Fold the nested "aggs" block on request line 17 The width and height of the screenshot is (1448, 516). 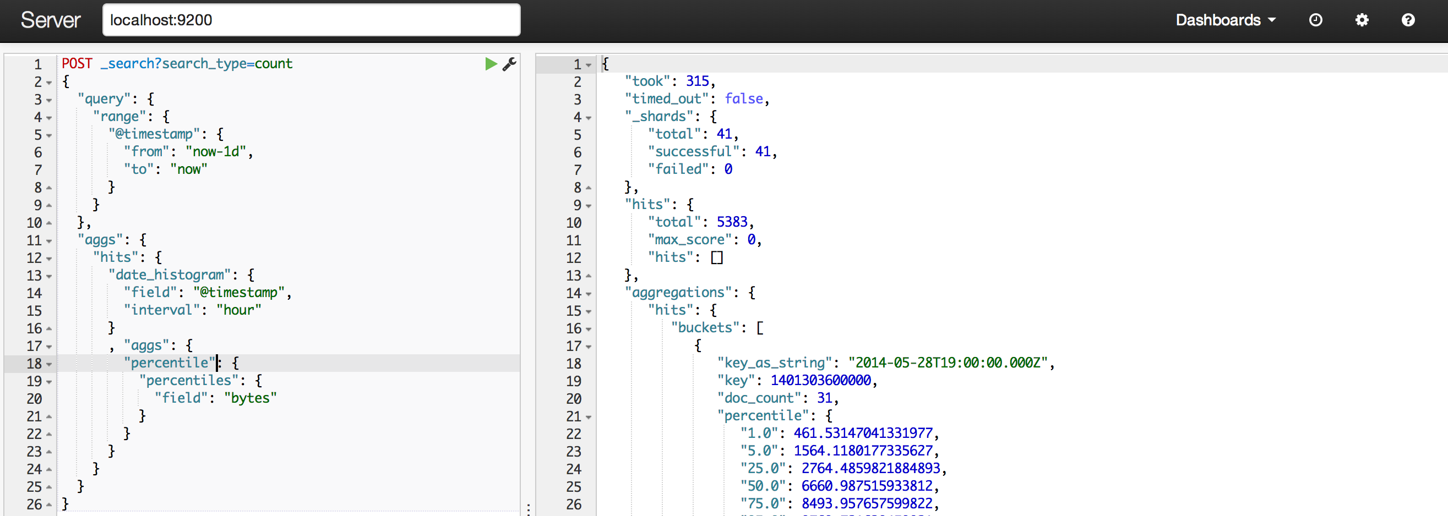[49, 347]
